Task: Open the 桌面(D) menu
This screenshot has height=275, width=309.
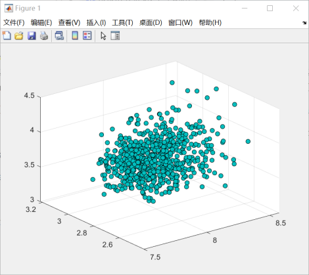Action: point(151,22)
